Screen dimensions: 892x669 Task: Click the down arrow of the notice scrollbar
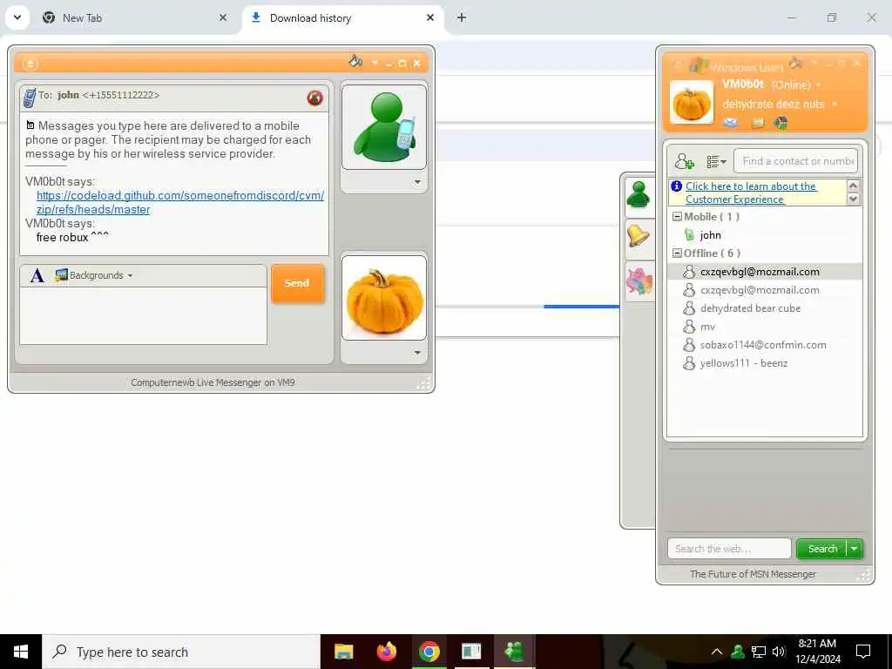pos(853,199)
